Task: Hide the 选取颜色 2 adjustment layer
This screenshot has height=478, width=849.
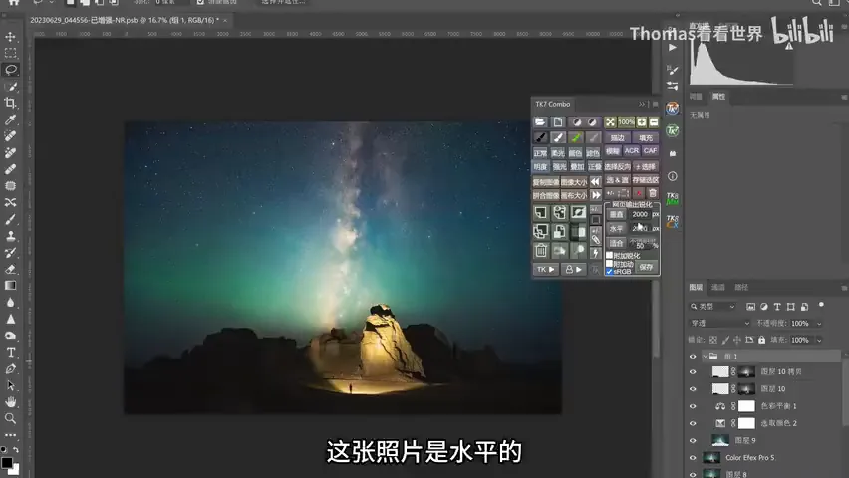Action: pyautogui.click(x=693, y=423)
